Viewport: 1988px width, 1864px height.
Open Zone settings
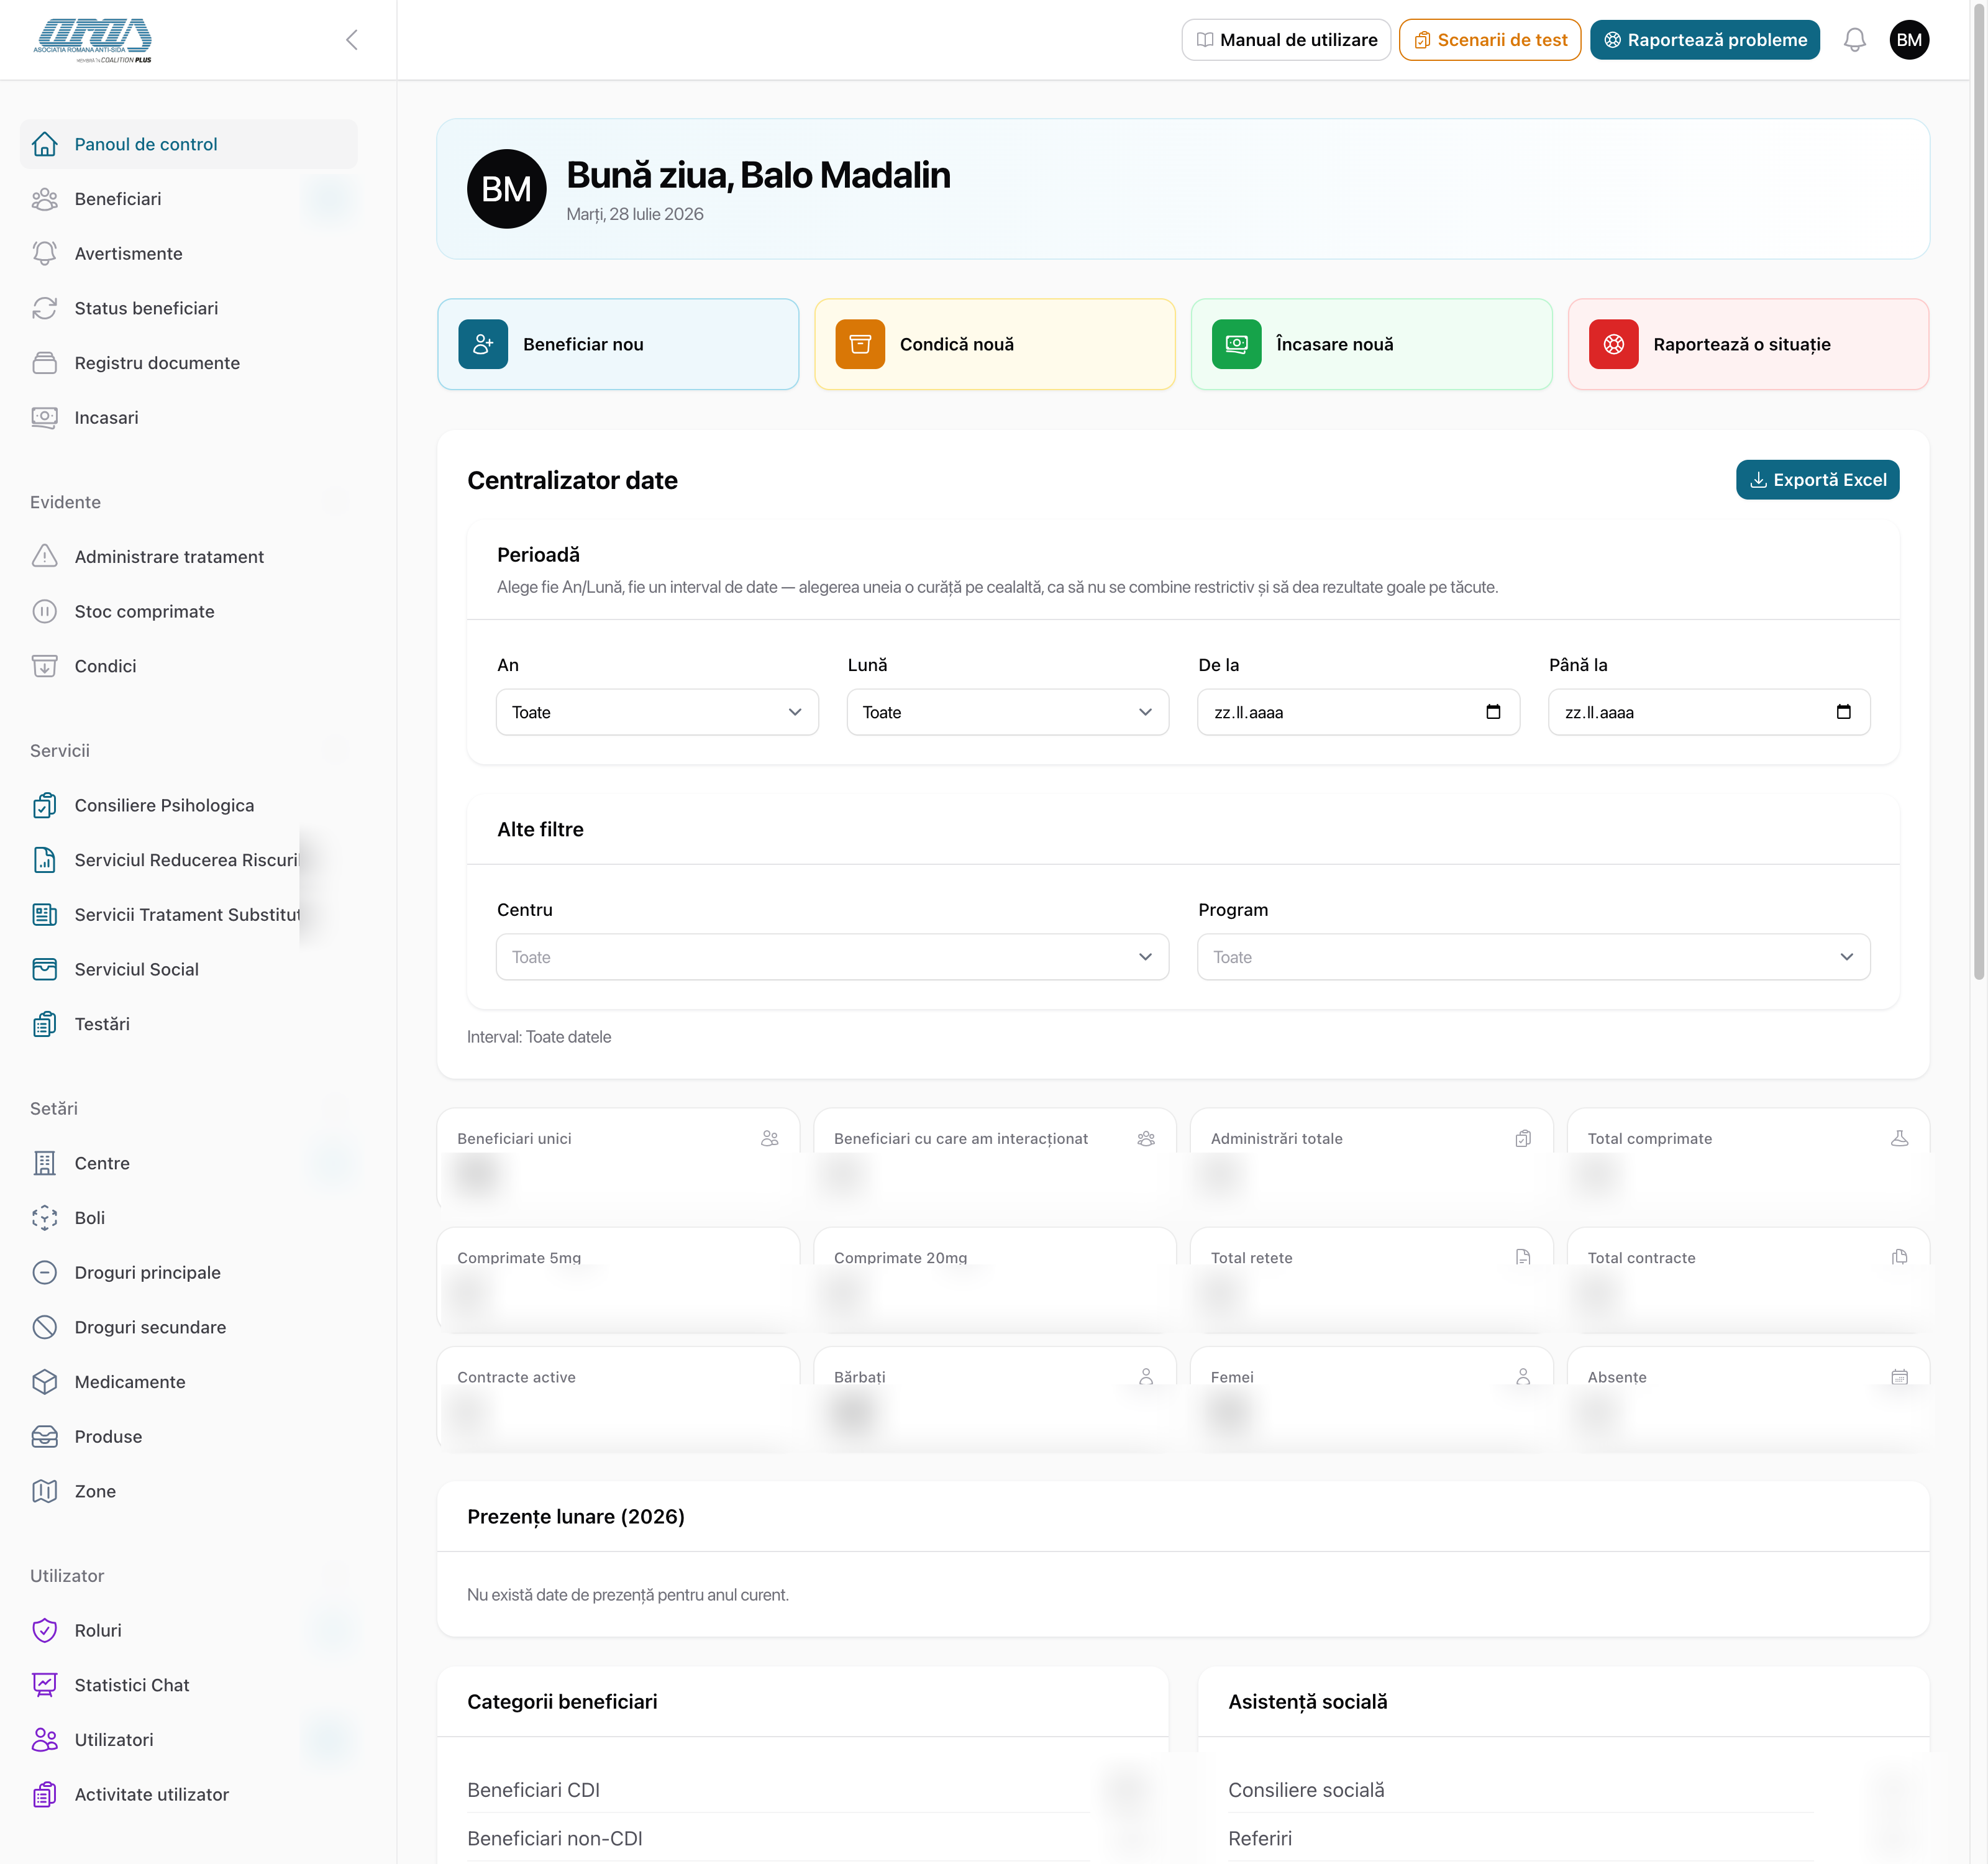[188, 1491]
